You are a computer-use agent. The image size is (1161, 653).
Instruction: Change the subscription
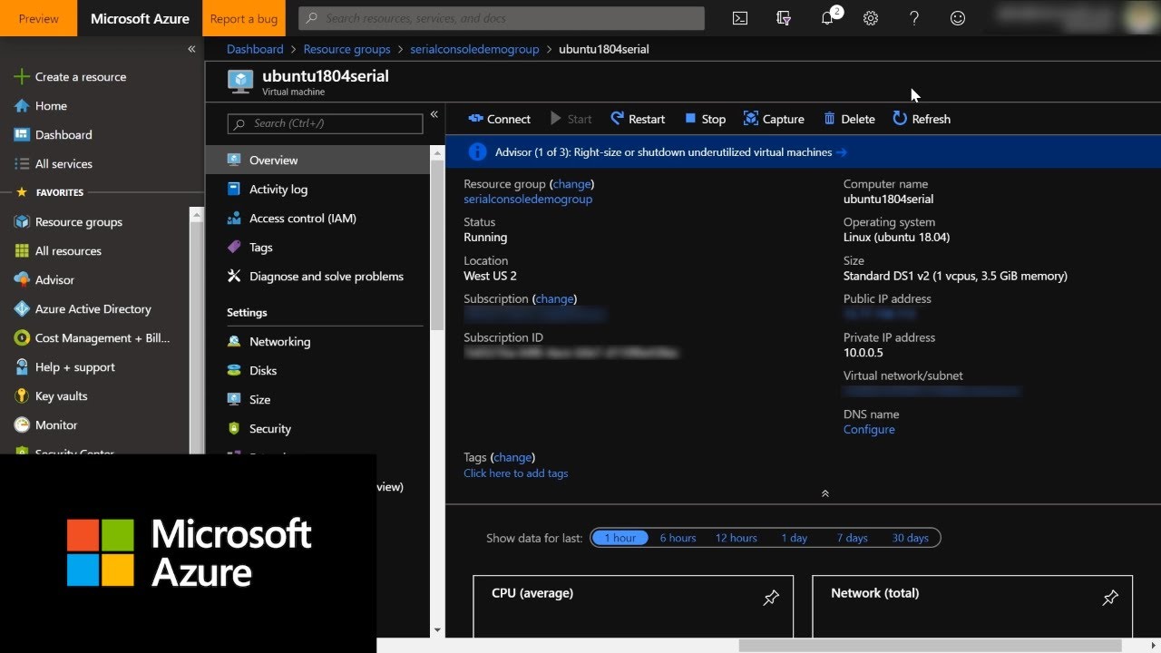pyautogui.click(x=554, y=299)
